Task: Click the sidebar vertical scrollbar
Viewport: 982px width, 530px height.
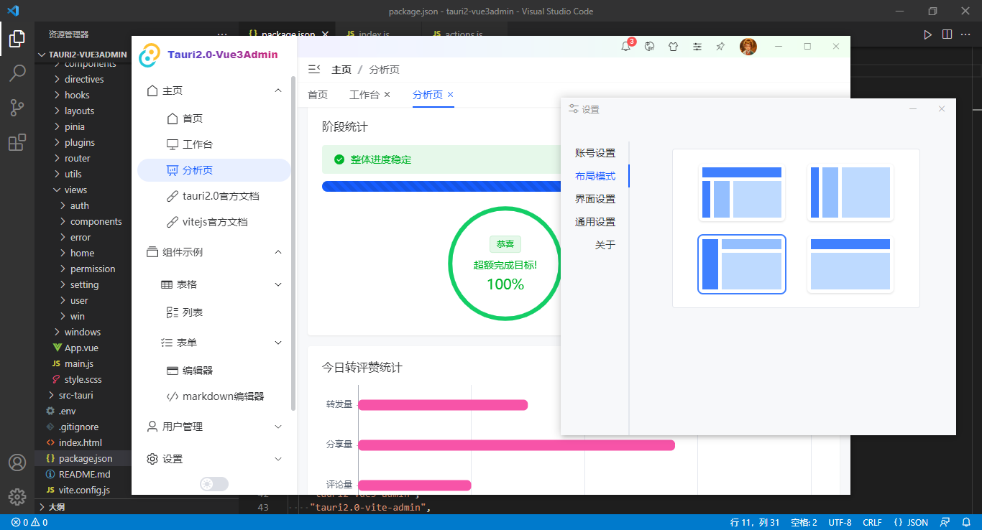Action: [293, 244]
